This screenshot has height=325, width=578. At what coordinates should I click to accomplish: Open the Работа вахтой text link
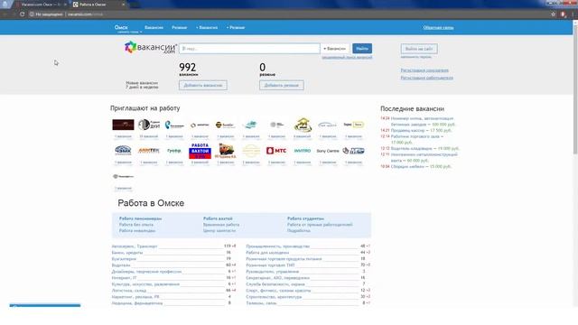point(218,218)
